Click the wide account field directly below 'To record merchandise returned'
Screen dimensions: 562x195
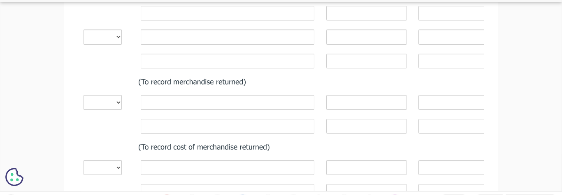227,102
